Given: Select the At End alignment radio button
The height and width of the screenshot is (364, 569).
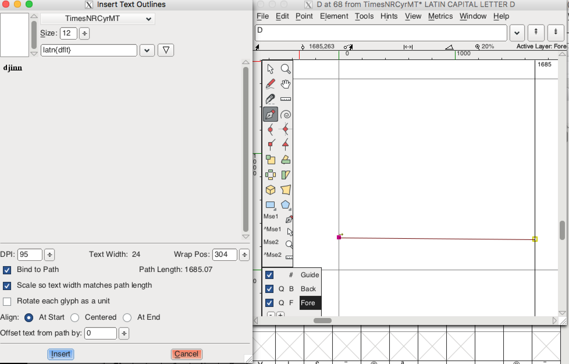Looking at the screenshot, I should 127,318.
